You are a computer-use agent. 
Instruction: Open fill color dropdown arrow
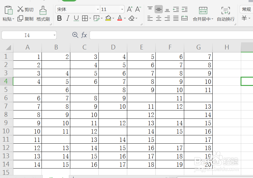(x=113, y=18)
